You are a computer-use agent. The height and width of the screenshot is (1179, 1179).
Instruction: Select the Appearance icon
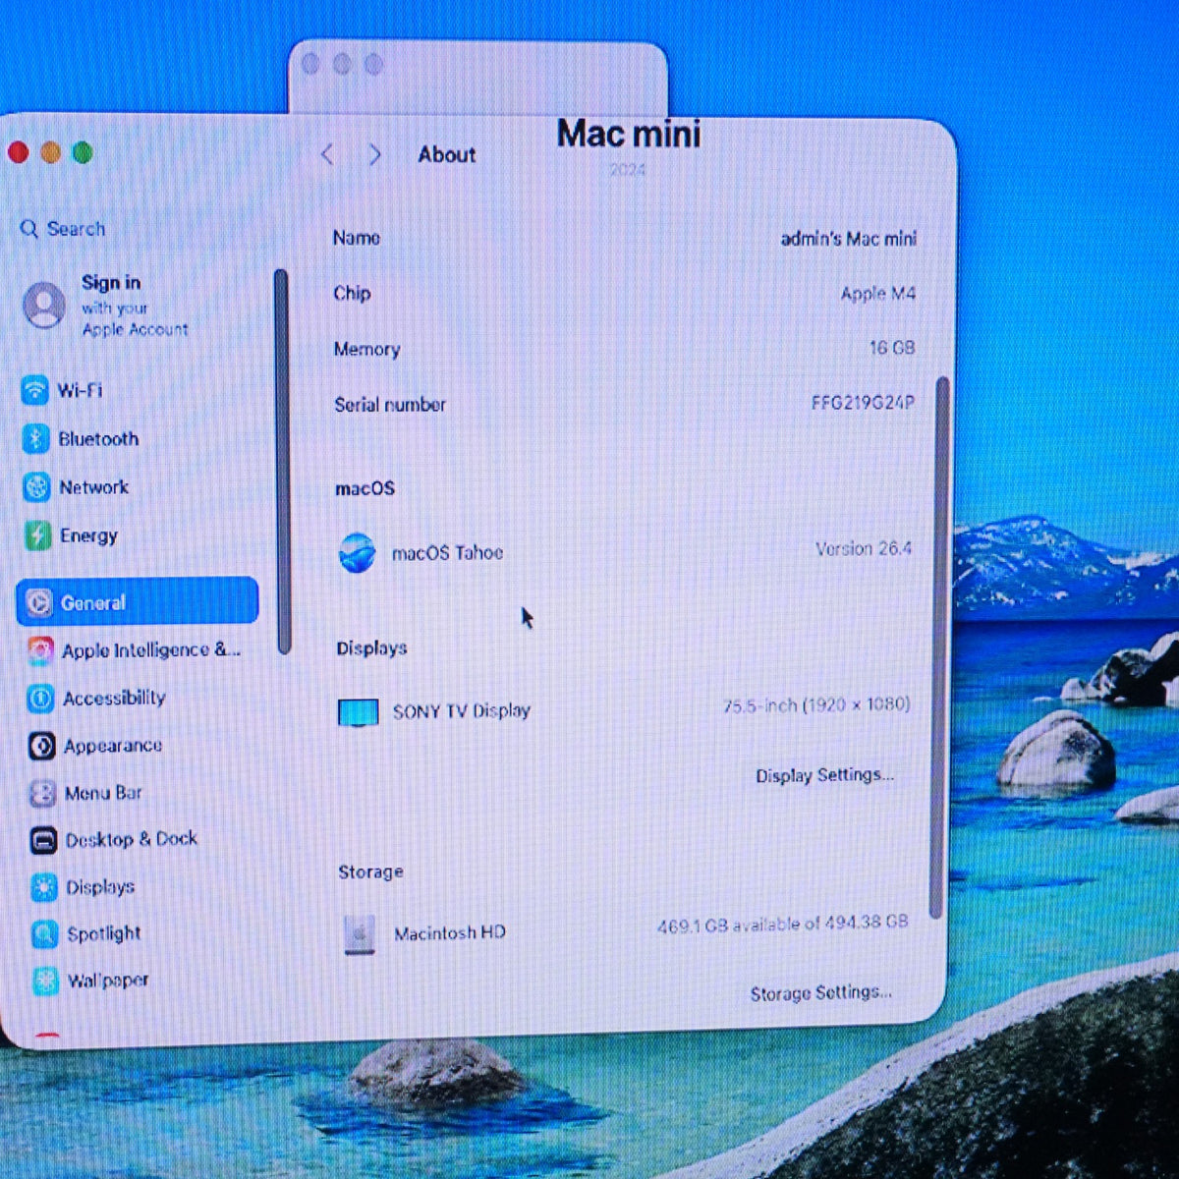coord(42,746)
